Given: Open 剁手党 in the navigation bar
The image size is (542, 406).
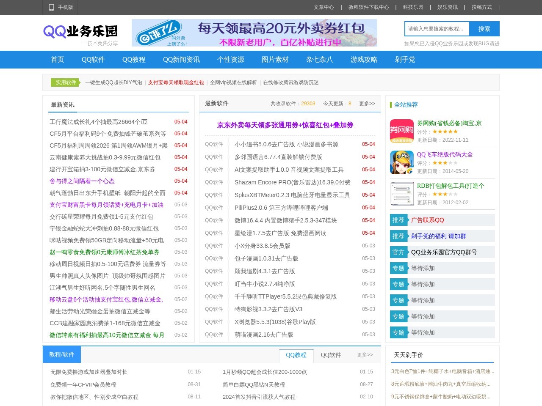Looking at the screenshot, I should [x=405, y=60].
